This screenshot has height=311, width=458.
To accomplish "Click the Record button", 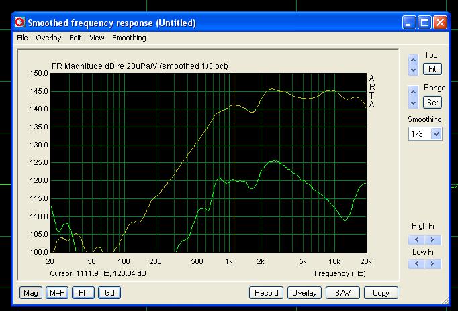I will tap(266, 293).
